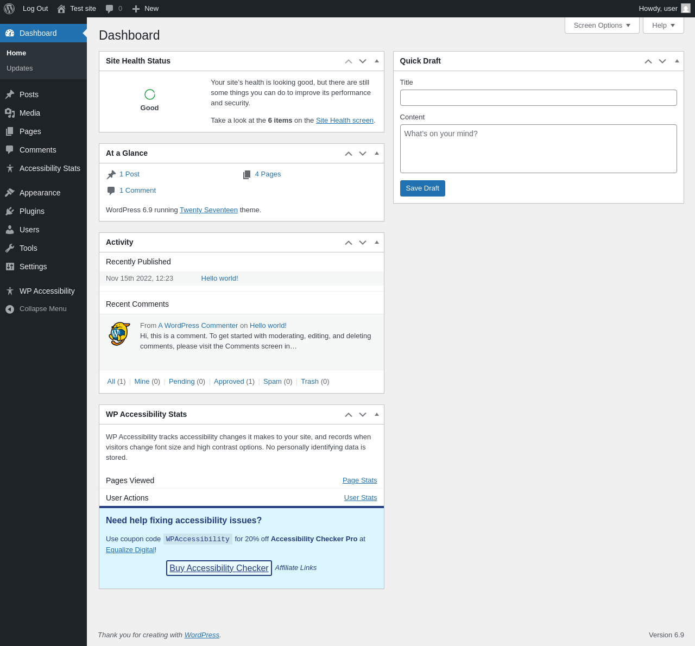Image resolution: width=695 pixels, height=646 pixels.
Task: Move At a Glance widget up
Action: click(349, 154)
